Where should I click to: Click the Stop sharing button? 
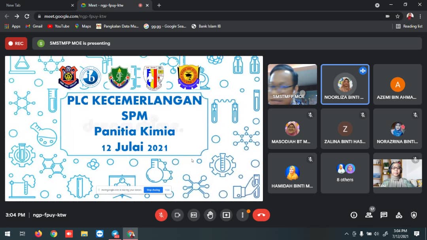pos(153,190)
